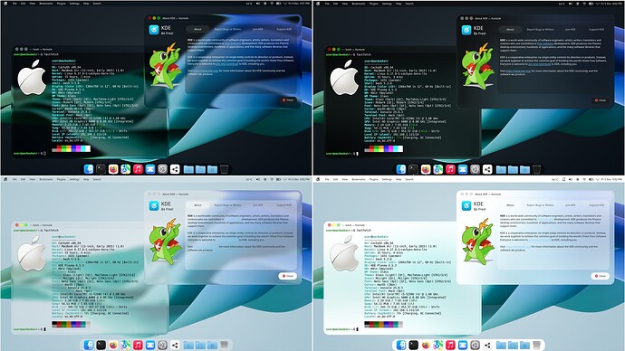625x351 pixels.
Task: Click the terminal prompt line in bottom-right Konsole window
Action: coord(342,329)
